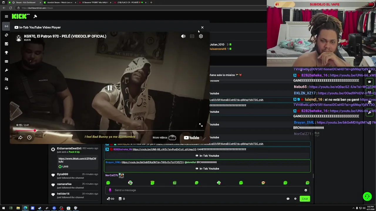Open the bar chart analytics sidebar icon
The width and height of the screenshot is (376, 211).
point(6,44)
